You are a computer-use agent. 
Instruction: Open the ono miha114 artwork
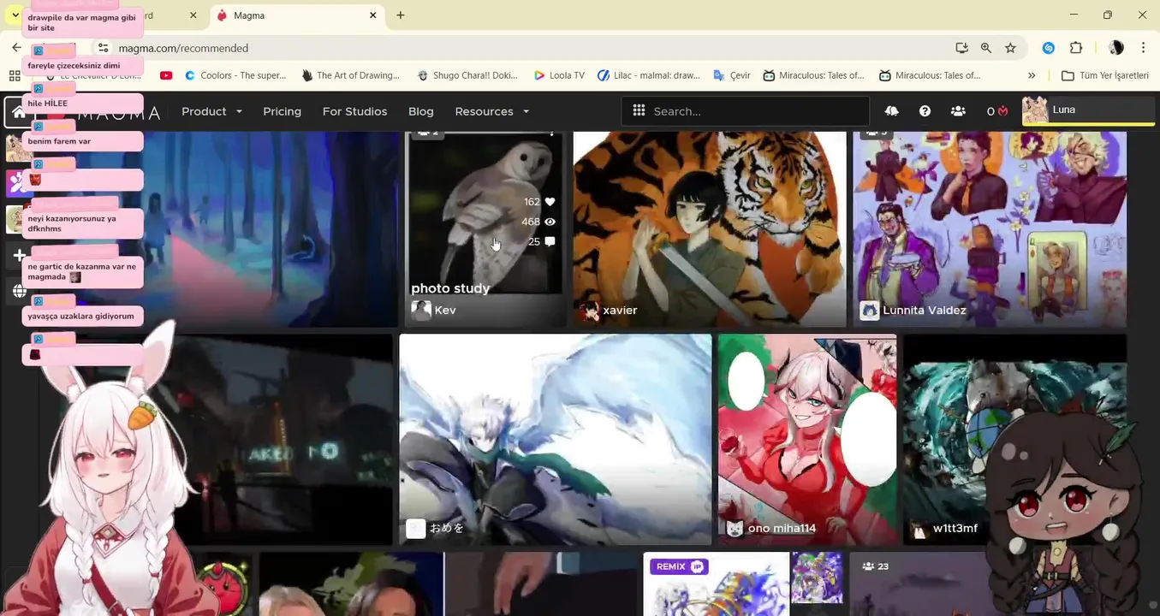pos(807,439)
